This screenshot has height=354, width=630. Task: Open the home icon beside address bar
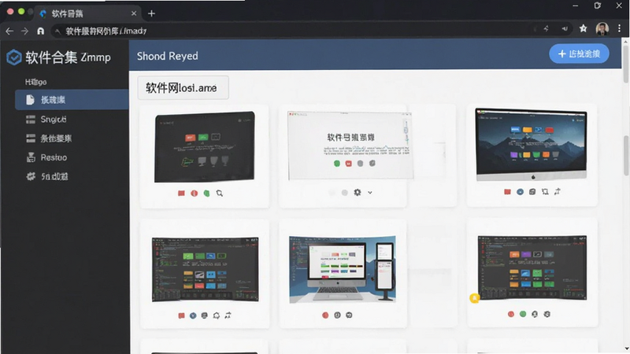(41, 31)
